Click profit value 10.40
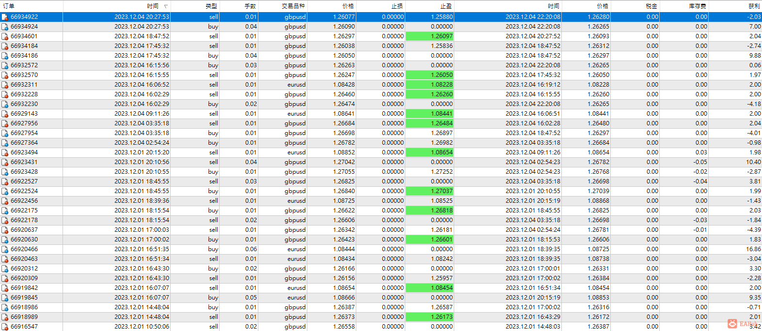The image size is (762, 331). click(x=753, y=162)
